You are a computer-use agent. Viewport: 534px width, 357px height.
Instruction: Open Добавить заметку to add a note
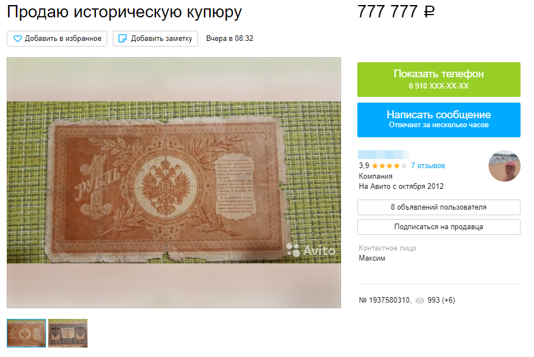155,39
